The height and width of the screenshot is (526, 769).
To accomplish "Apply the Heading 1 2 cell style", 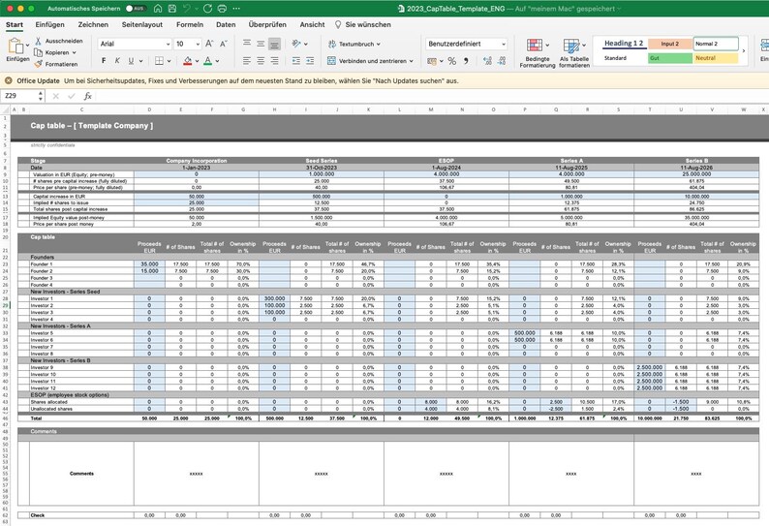I will (624, 44).
